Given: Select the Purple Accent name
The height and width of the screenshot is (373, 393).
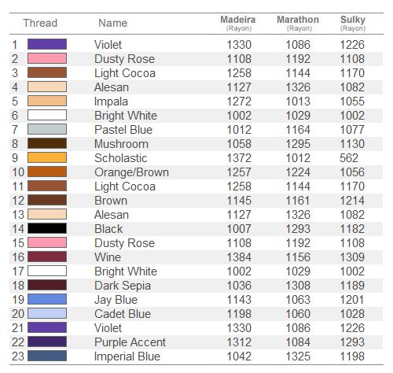Looking at the screenshot, I should point(130,342).
